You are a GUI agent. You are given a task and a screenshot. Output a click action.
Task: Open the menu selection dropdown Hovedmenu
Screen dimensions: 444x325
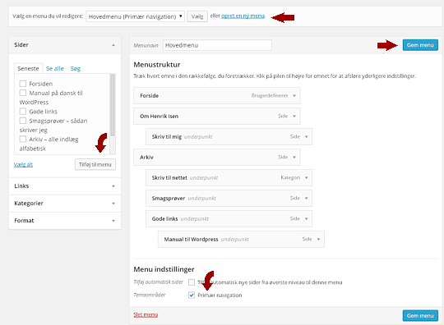click(135, 16)
